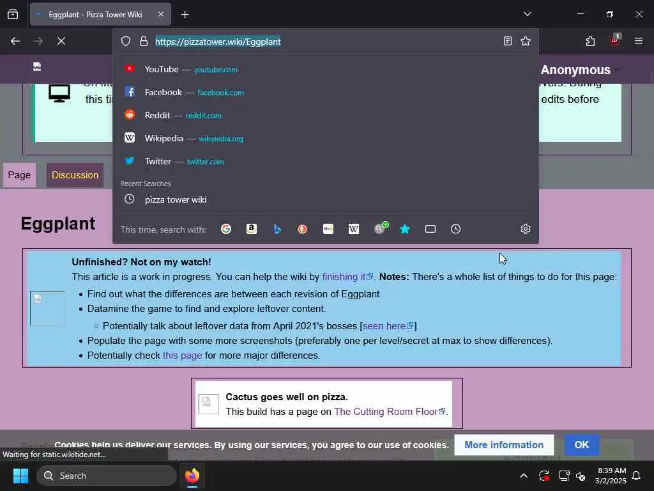Bookmark this page with the star icon

(526, 41)
